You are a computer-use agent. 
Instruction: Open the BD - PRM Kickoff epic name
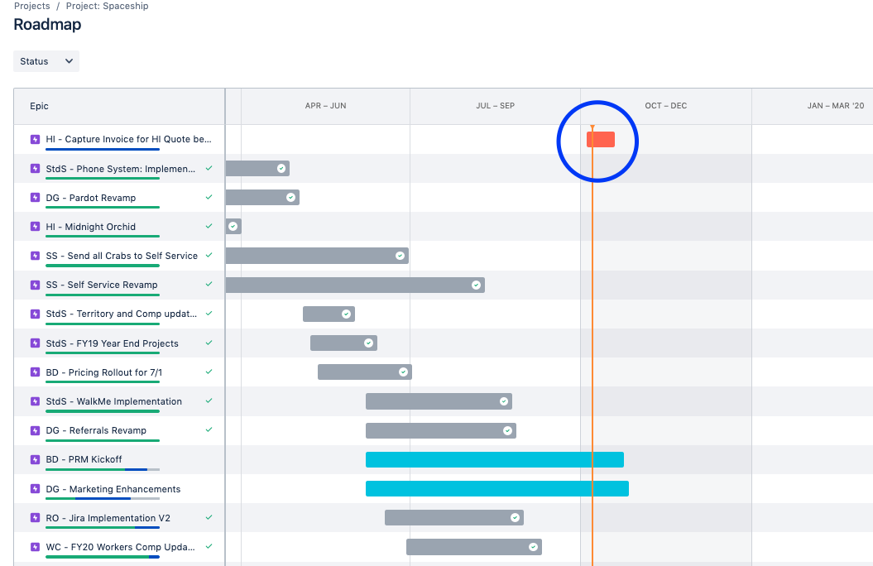pos(84,459)
